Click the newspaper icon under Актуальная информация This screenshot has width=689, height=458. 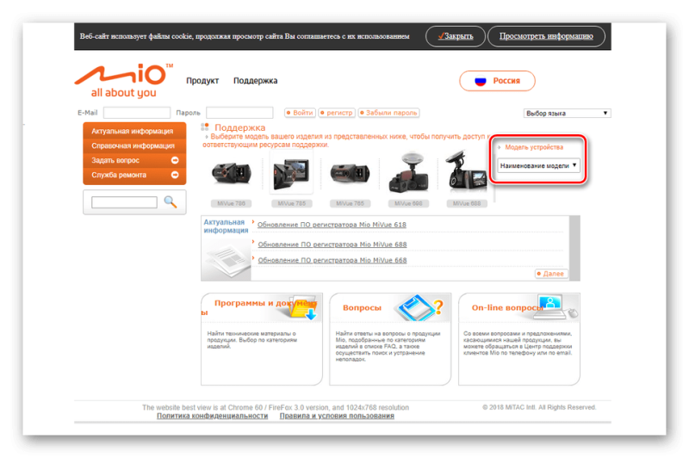pyautogui.click(x=227, y=259)
